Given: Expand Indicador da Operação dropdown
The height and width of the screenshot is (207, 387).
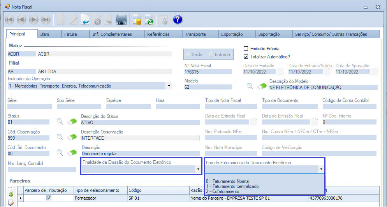Looking at the screenshot, I should pos(169,86).
